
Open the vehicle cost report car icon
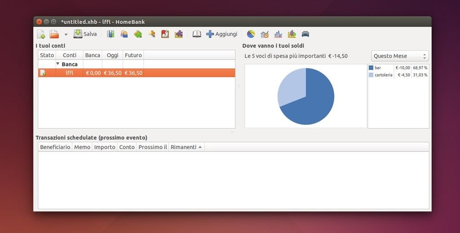pyautogui.click(x=305, y=34)
